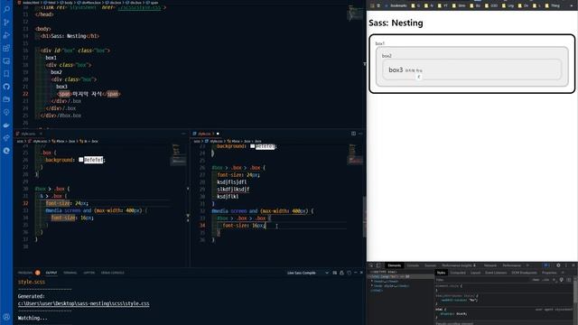The width and height of the screenshot is (578, 325).
Task: Expand the body node in Elements tree
Action: [372, 285]
